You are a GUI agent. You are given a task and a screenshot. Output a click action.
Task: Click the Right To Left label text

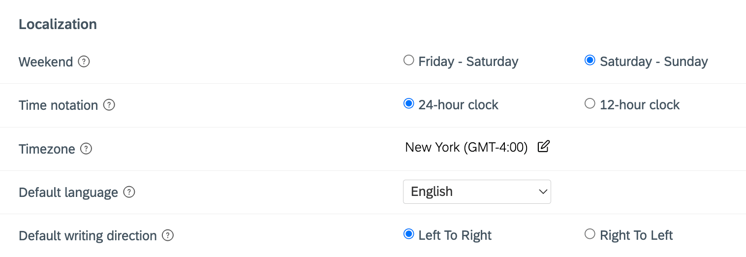pos(636,235)
